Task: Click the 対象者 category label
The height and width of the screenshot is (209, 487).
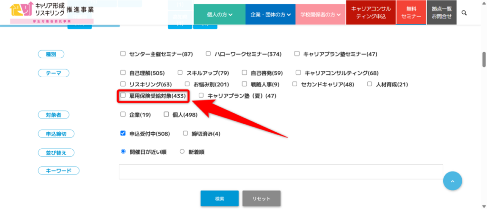Action: click(x=53, y=115)
